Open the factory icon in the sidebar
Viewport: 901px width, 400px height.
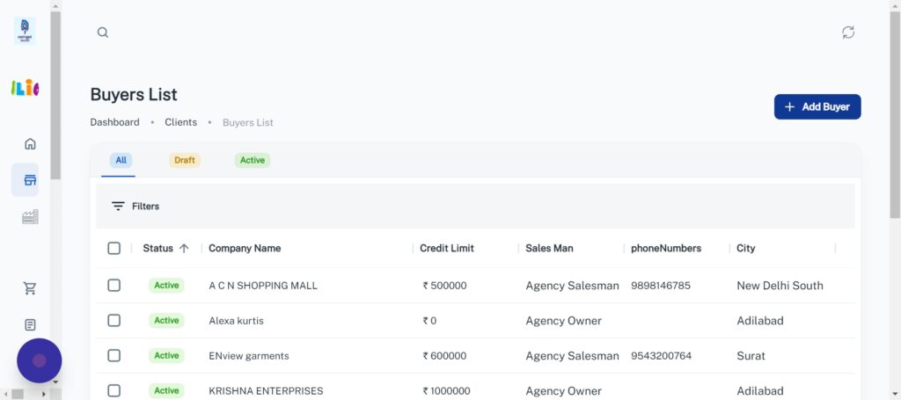tap(30, 216)
